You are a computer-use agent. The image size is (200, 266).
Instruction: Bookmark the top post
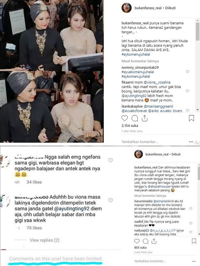(x=191, y=118)
